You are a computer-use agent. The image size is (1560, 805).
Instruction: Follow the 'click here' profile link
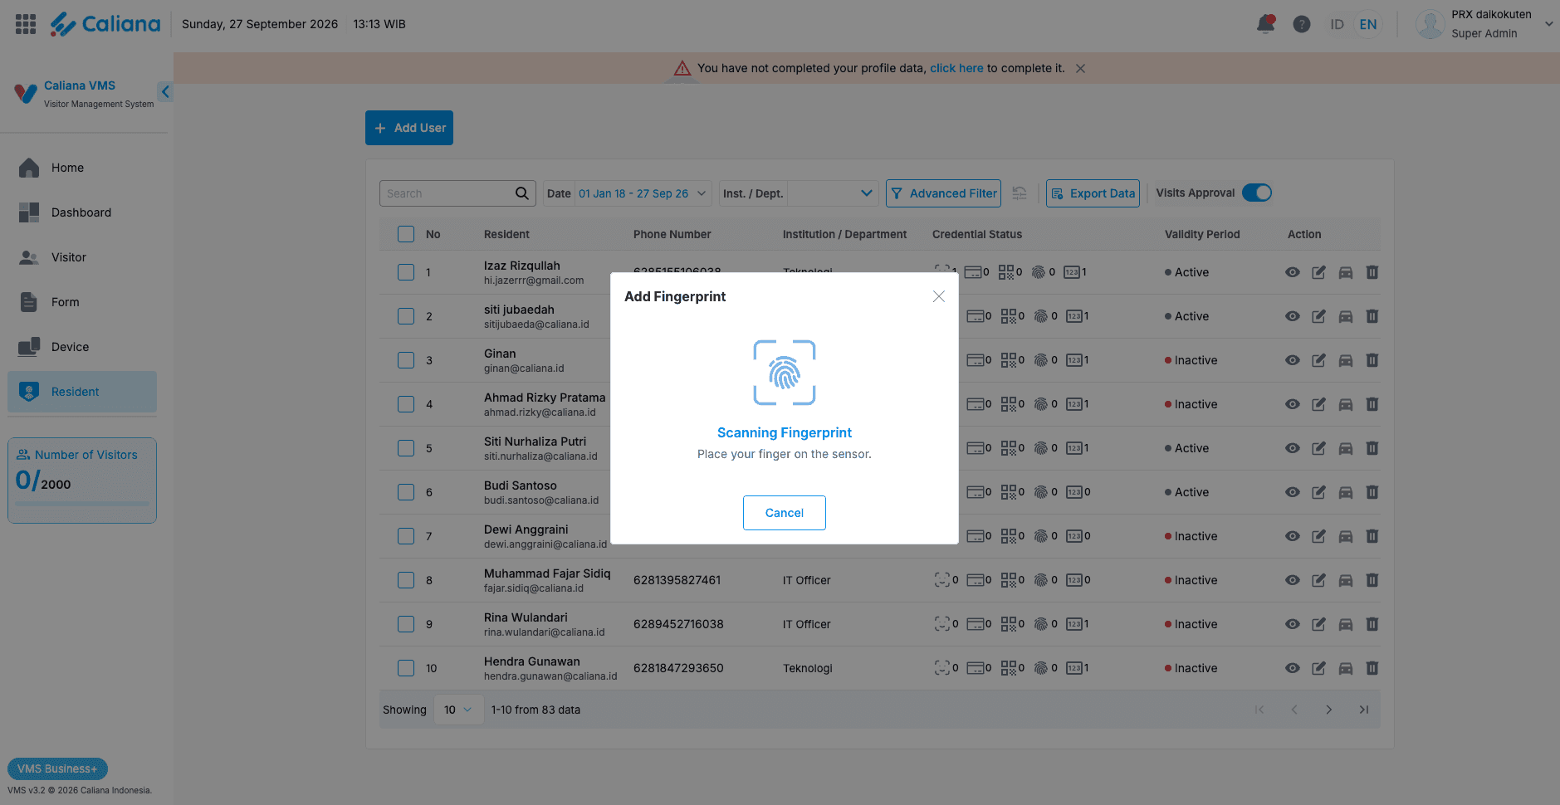coord(956,68)
